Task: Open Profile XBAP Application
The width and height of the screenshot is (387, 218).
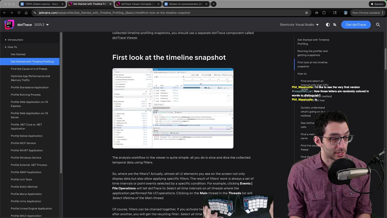Action: (26, 172)
